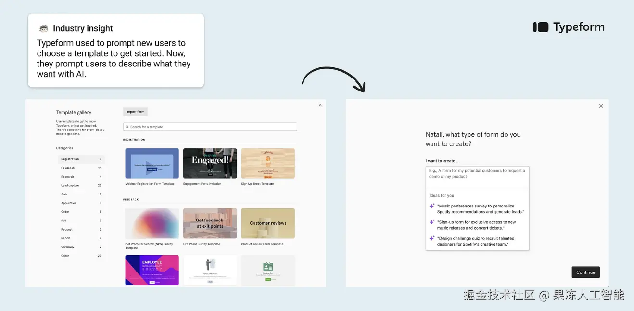Click the 'Net Promoter Score® (NPS) Survey Template' caption
Image resolution: width=634 pixels, height=311 pixels.
(x=149, y=246)
